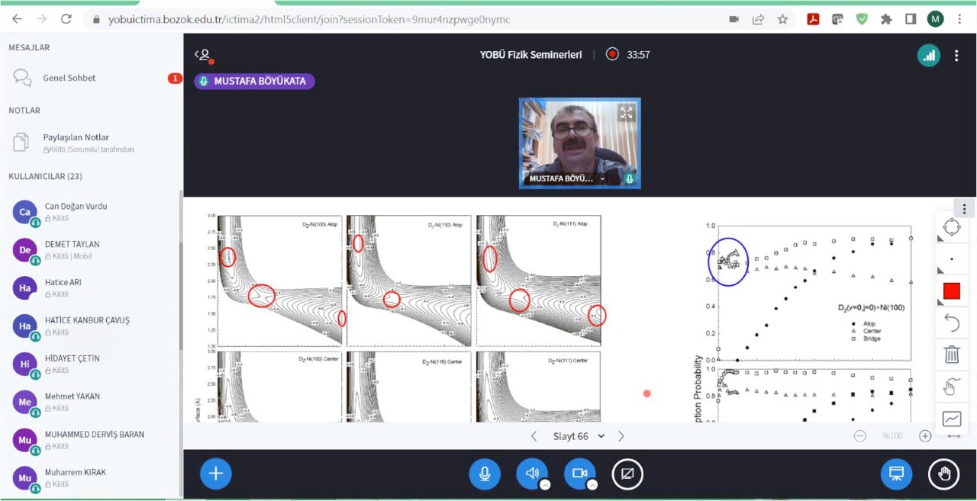Open the three-dot options menu at top right
This screenshot has height=501, width=977.
956,55
